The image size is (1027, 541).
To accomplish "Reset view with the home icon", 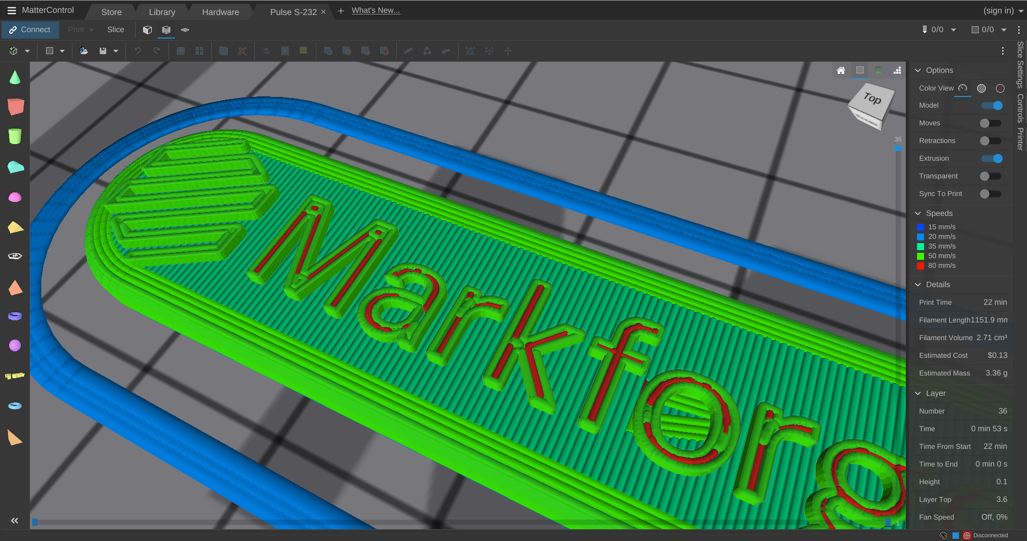I will click(841, 70).
